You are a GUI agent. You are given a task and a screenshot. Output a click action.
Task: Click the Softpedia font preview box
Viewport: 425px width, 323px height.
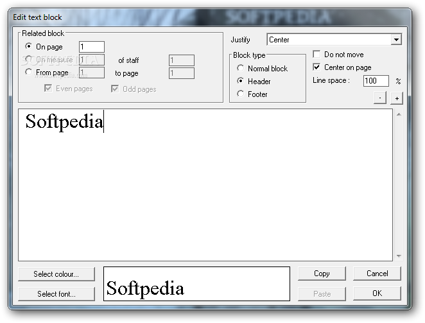(x=197, y=284)
